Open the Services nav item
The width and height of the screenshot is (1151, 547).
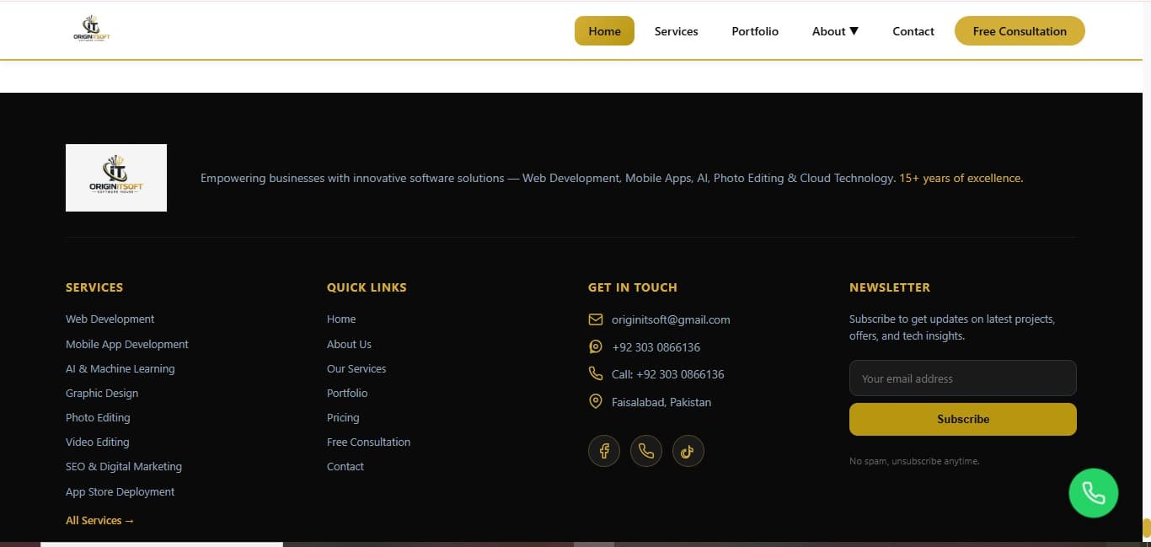coord(677,31)
